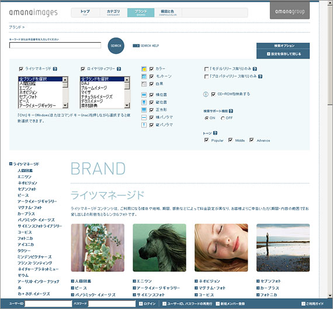The image size is (333, 309).
Task: Open the カテゴリ tab
Action: pos(113,12)
